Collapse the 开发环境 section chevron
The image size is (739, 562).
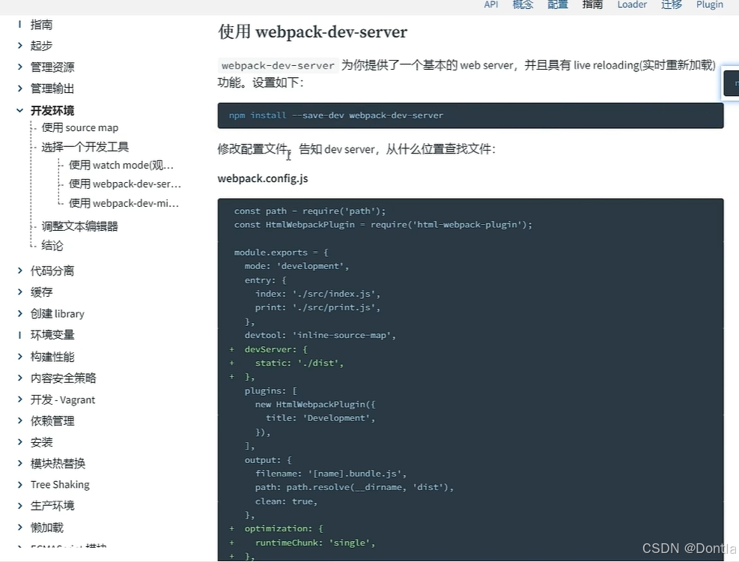(19, 110)
